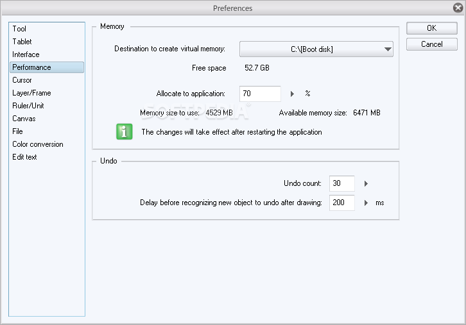466x325 pixels.
Task: Open slider arrow beside undo delay field
Action: (x=366, y=203)
